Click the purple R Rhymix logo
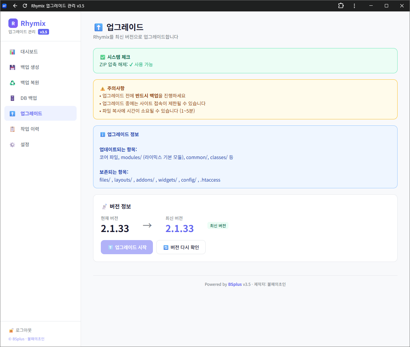Screen dimensions: 410x347 (x=13, y=23)
